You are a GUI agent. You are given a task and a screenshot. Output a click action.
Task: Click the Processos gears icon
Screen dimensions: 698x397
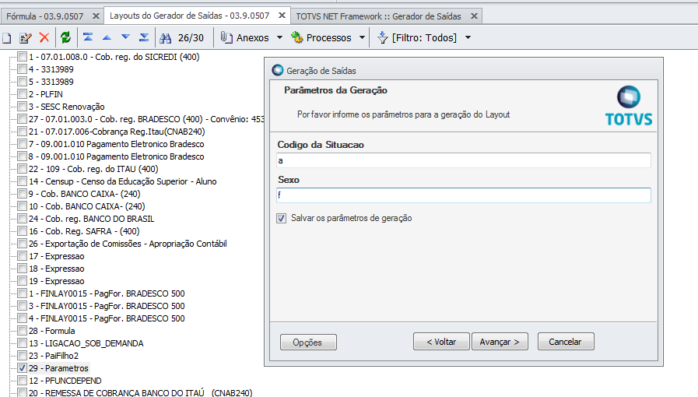click(297, 37)
